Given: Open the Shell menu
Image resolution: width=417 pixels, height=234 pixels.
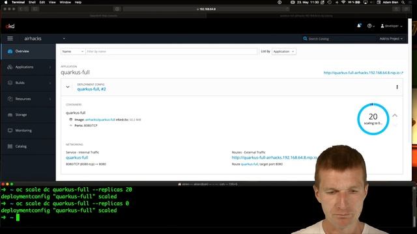Looking at the screenshot, I should coord(32,2).
